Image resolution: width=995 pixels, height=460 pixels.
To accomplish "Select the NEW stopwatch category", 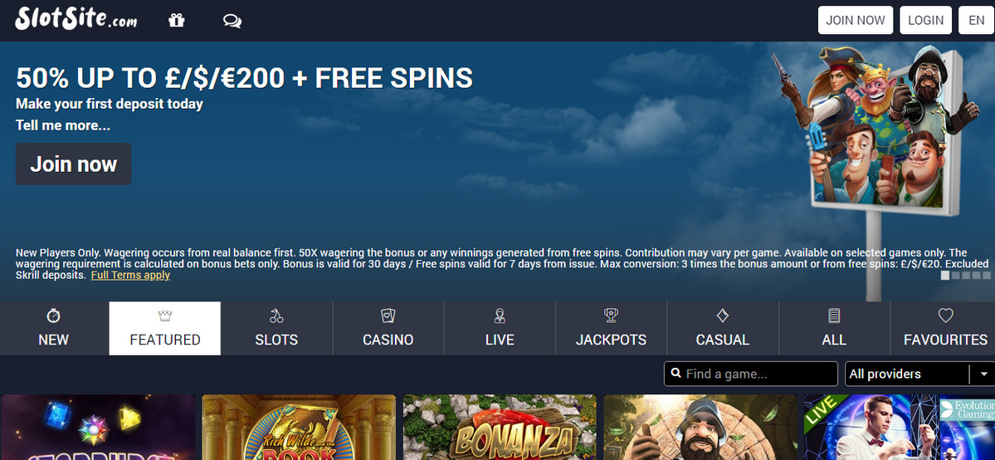I will [x=54, y=329].
